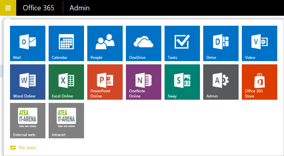The height and width of the screenshot is (156, 284).
Task: Open OneNote Online tile
Action: pos(144,82)
